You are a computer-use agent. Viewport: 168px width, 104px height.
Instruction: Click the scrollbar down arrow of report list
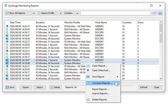tap(161, 79)
